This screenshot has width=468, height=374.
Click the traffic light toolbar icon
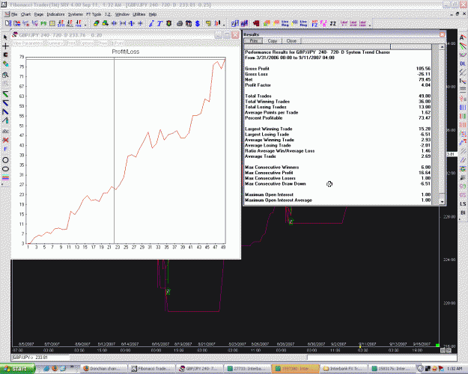coord(168,23)
